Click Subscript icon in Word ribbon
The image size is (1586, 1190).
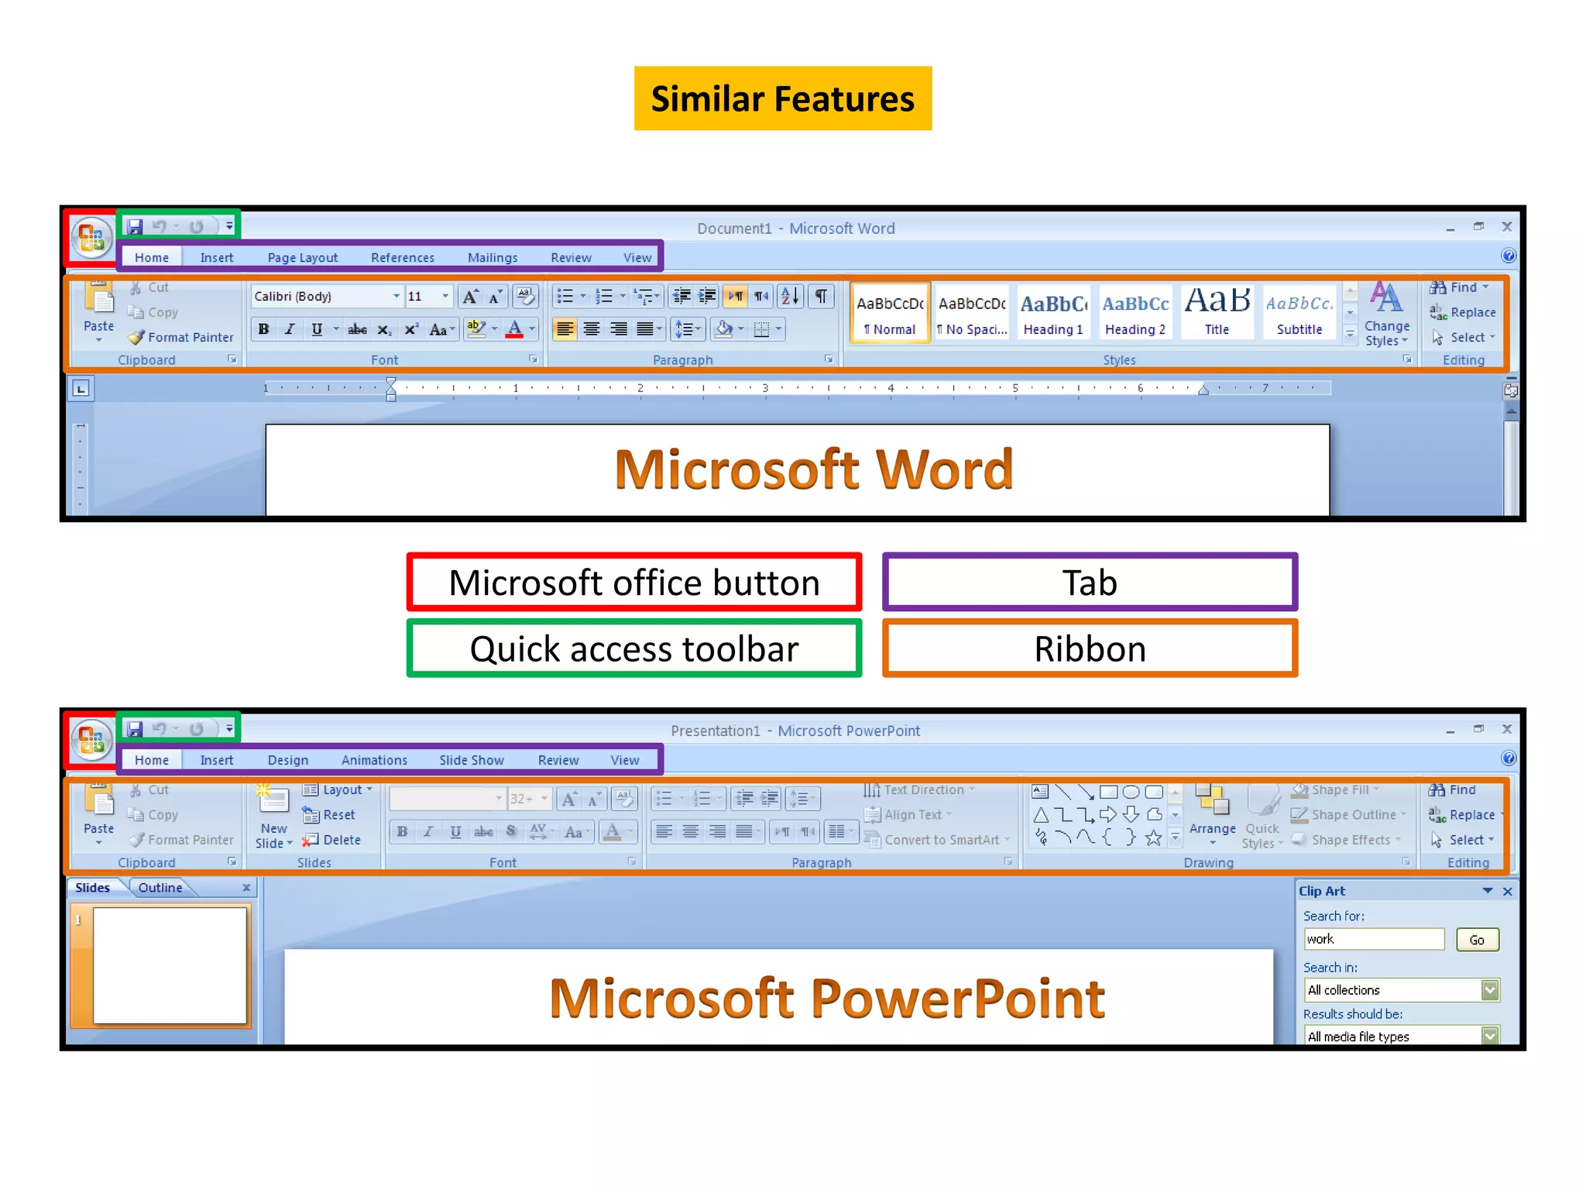tap(384, 329)
